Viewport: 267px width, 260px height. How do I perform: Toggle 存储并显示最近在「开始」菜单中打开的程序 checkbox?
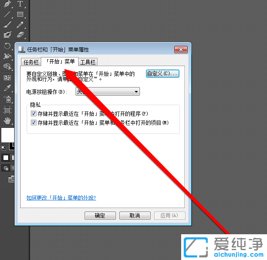(x=33, y=114)
